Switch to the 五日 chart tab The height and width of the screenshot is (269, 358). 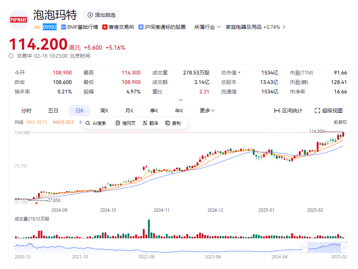click(53, 111)
